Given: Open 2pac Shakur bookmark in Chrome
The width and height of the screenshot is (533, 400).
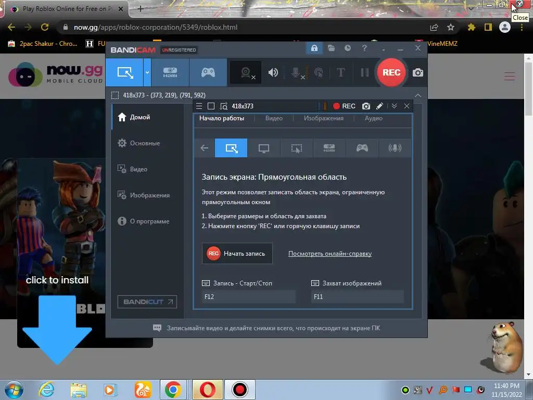Looking at the screenshot, I should [43, 44].
